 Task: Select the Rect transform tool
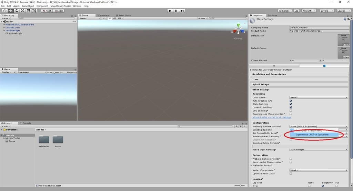tap(28, 11)
